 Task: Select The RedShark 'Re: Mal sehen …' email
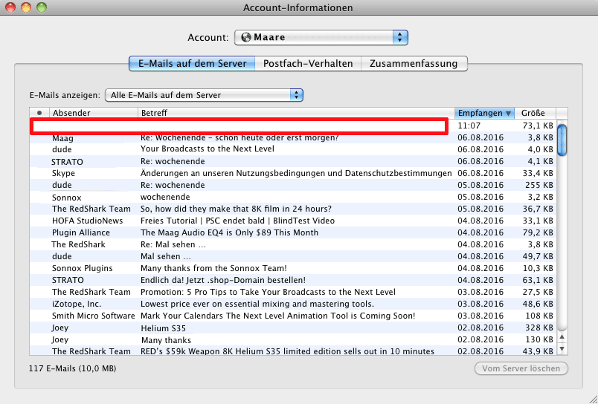[x=293, y=244]
